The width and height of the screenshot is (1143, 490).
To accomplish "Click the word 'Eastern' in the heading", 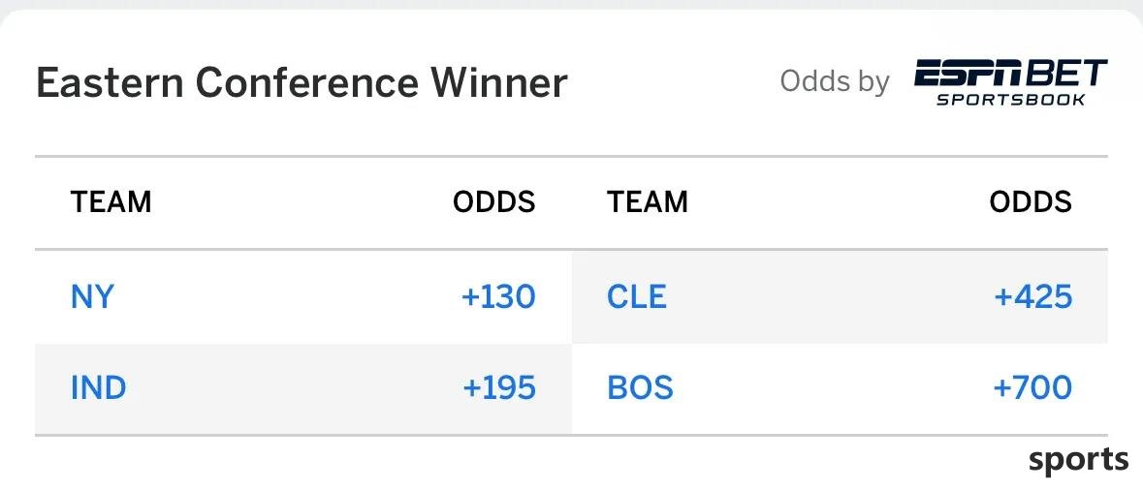I will (110, 81).
